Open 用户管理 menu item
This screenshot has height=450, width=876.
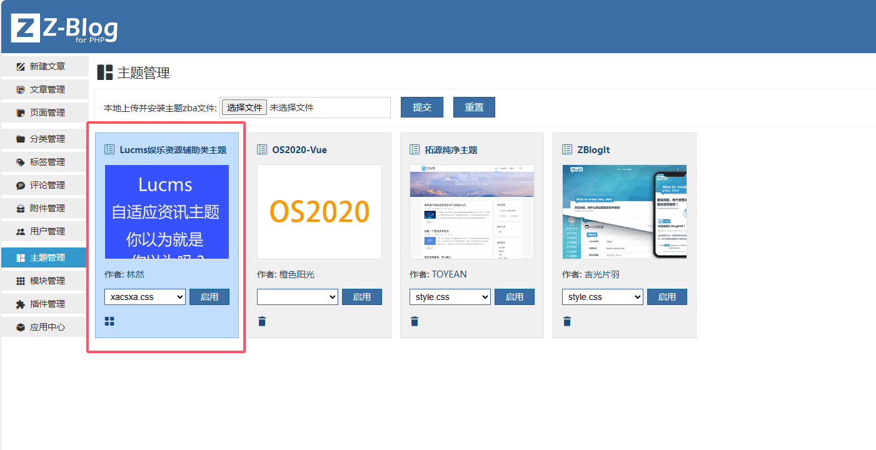tap(45, 231)
